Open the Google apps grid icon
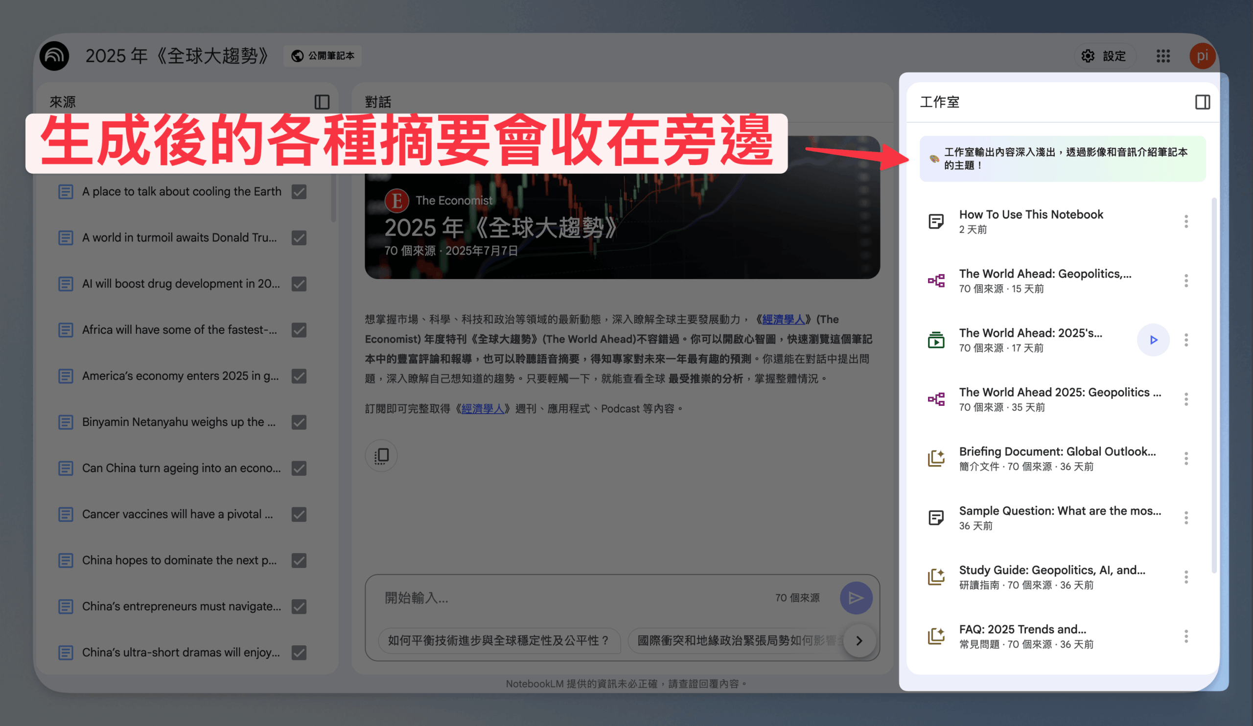This screenshot has width=1253, height=726. 1163,56
